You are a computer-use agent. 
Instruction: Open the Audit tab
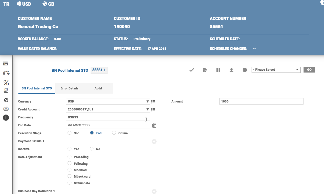[x=98, y=88]
